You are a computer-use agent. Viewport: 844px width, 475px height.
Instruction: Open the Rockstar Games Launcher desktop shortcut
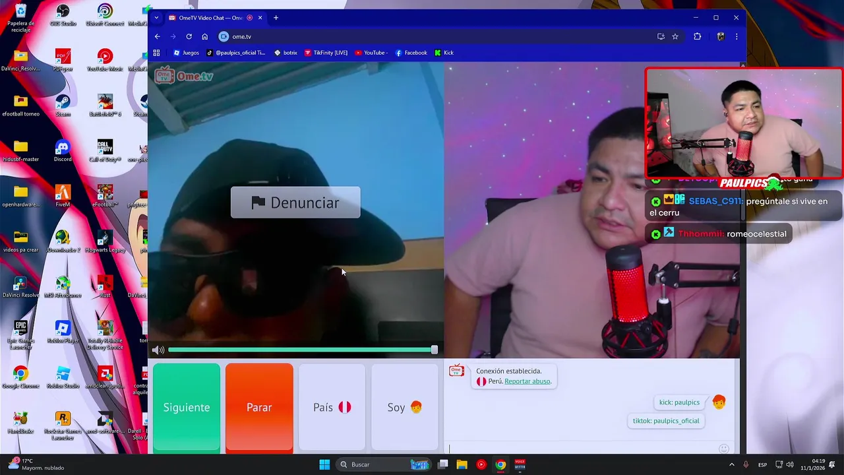pyautogui.click(x=63, y=426)
